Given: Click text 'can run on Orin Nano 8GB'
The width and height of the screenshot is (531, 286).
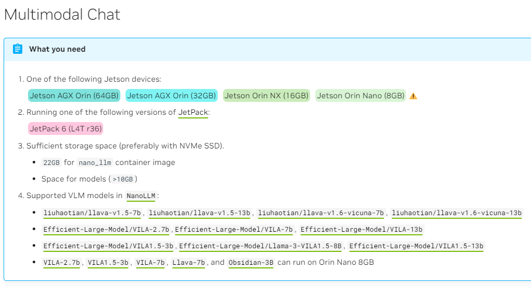Looking at the screenshot, I should point(326,262).
